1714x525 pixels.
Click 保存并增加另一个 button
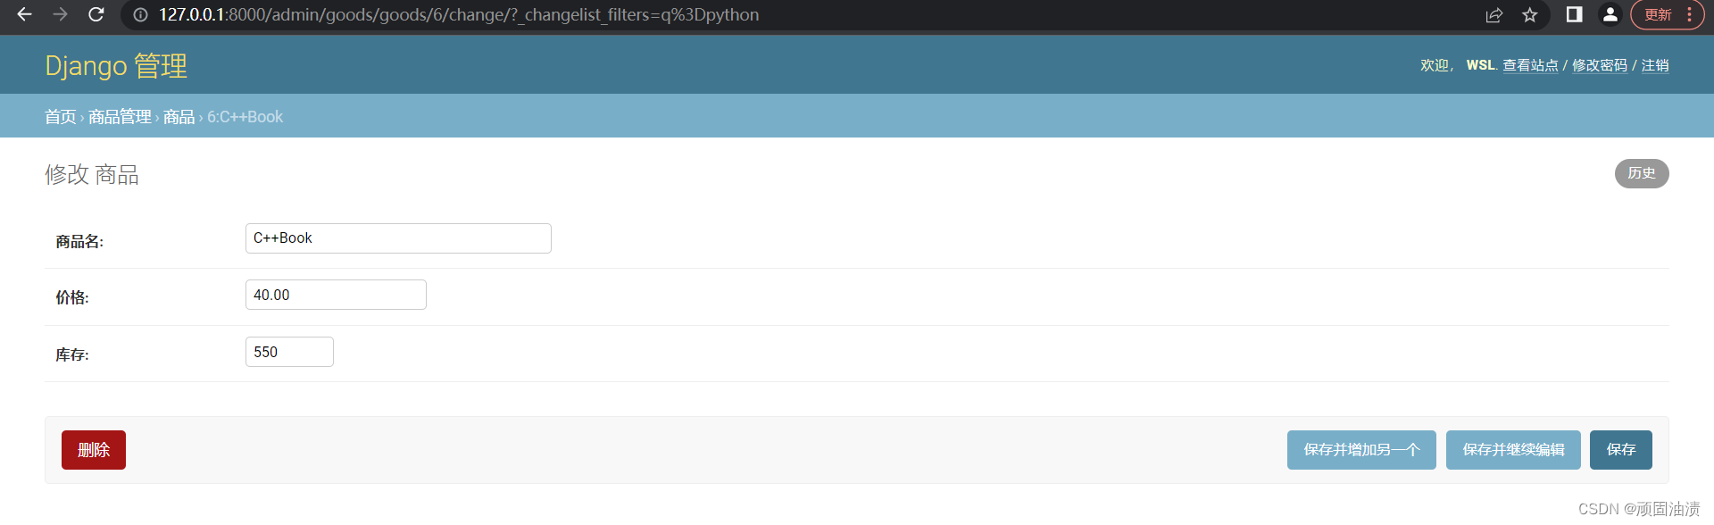(x=1361, y=450)
